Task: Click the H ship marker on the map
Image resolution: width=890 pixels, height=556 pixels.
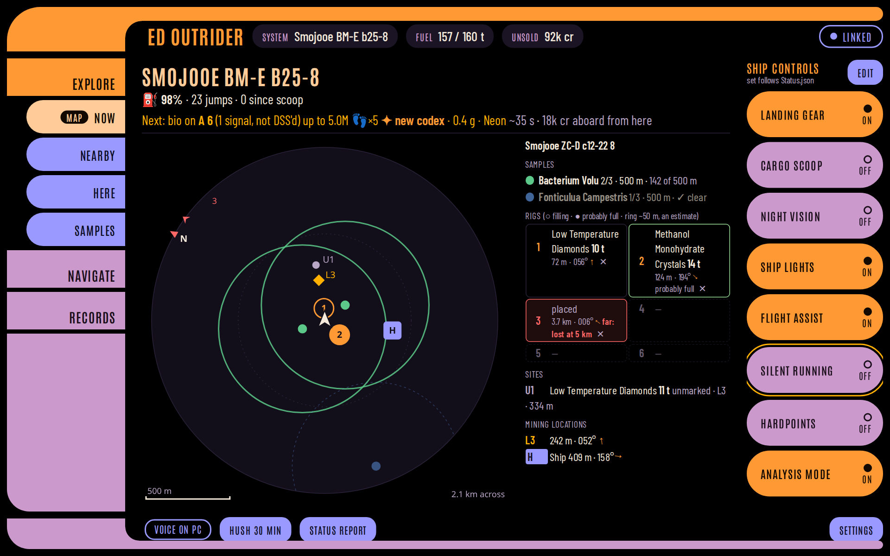Action: [x=392, y=330]
